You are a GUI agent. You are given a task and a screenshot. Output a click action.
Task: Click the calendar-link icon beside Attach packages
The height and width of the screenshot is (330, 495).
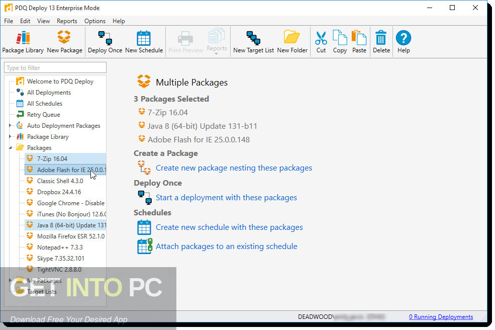[145, 246]
